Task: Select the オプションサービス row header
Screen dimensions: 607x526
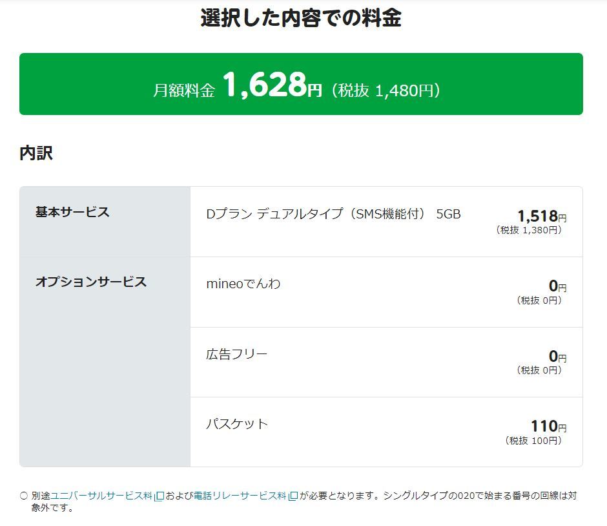Action: click(x=90, y=282)
